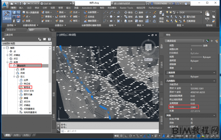Select the Assembly (装配) tool

(x=75, y=17)
